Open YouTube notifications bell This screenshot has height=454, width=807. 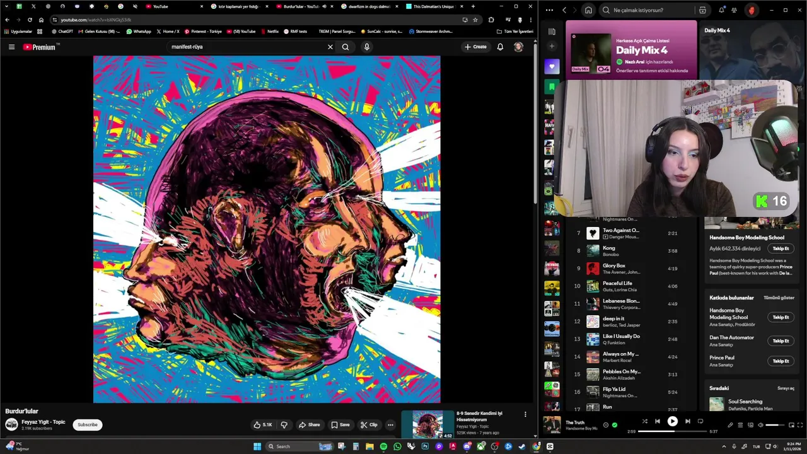pyautogui.click(x=500, y=47)
